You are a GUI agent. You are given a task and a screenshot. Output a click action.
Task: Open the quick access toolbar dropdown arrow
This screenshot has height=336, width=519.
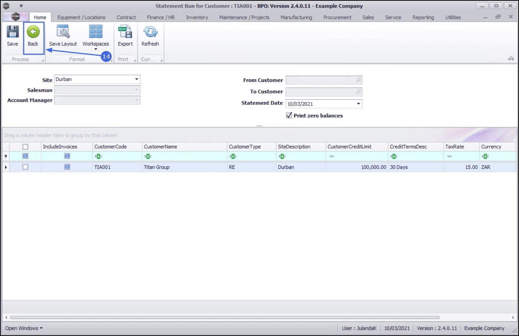click(x=21, y=6)
